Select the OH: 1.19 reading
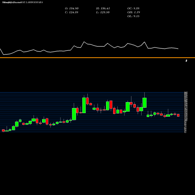The image size is (195, 195). click(x=133, y=12)
